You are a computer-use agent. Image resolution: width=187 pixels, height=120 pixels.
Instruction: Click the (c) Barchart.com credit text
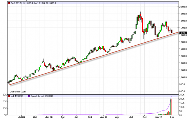tap(18, 92)
